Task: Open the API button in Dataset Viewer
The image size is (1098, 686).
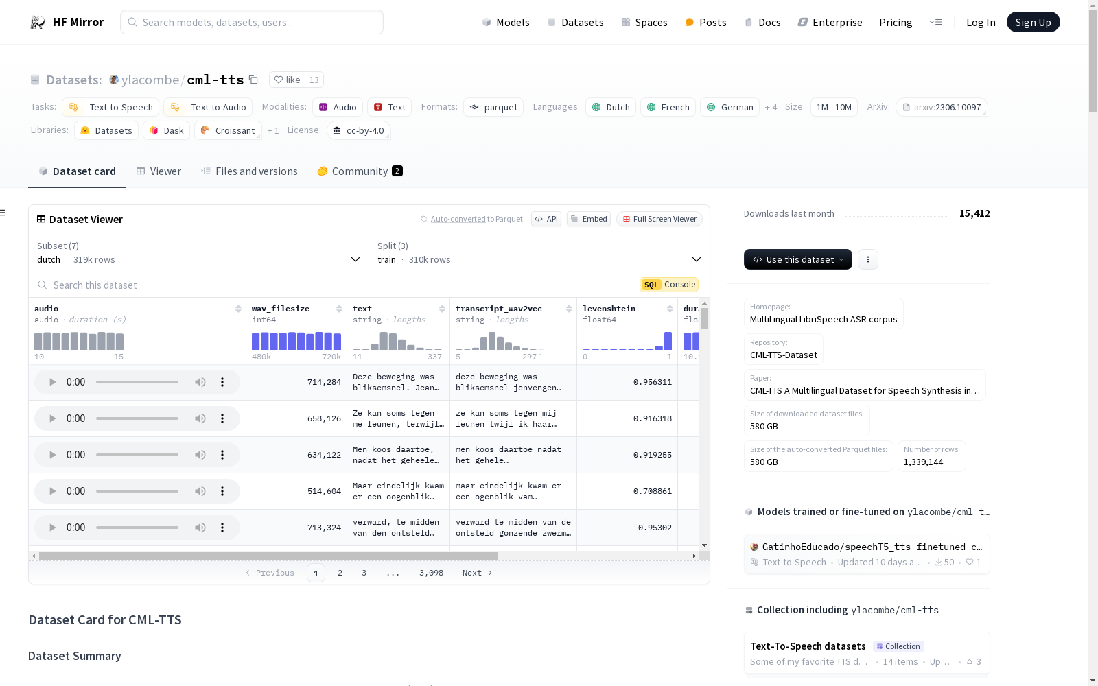Action: pos(546,219)
